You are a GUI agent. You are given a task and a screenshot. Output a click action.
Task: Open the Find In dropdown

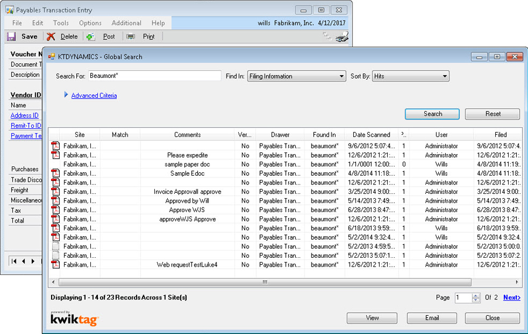tap(341, 76)
